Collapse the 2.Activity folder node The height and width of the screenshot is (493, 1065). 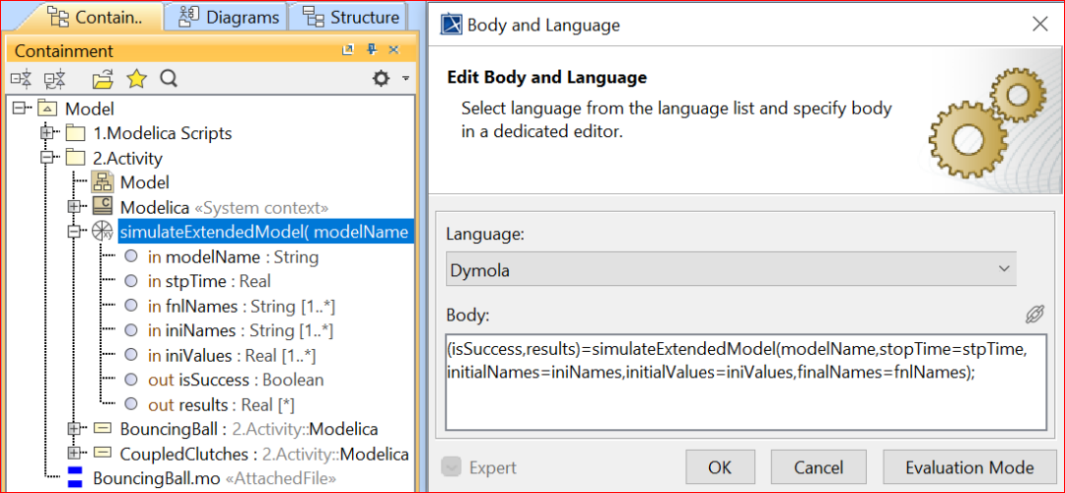[47, 158]
